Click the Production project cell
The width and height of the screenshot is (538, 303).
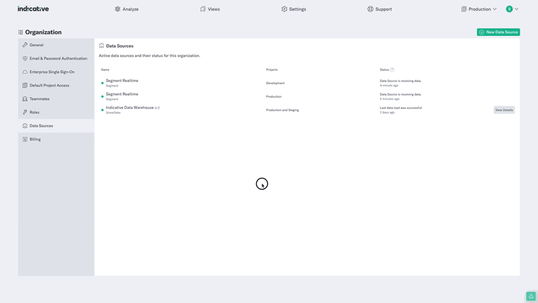click(x=274, y=96)
